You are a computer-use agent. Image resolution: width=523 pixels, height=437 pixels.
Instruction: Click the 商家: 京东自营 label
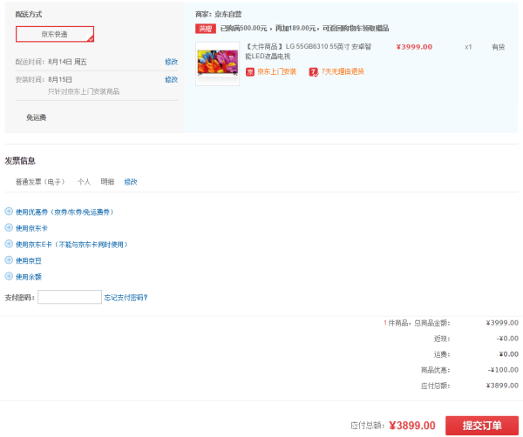pyautogui.click(x=219, y=14)
